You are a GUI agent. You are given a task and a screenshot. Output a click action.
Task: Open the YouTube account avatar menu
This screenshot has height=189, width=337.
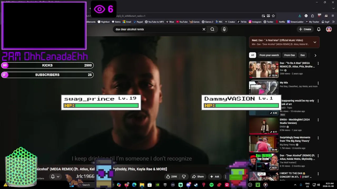point(329,29)
